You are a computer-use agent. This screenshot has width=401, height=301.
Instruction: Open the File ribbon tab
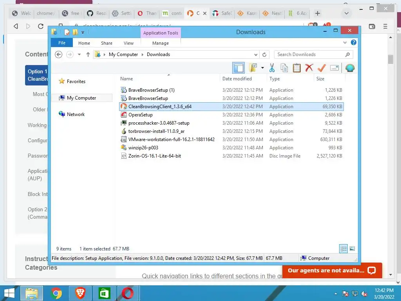(x=62, y=43)
